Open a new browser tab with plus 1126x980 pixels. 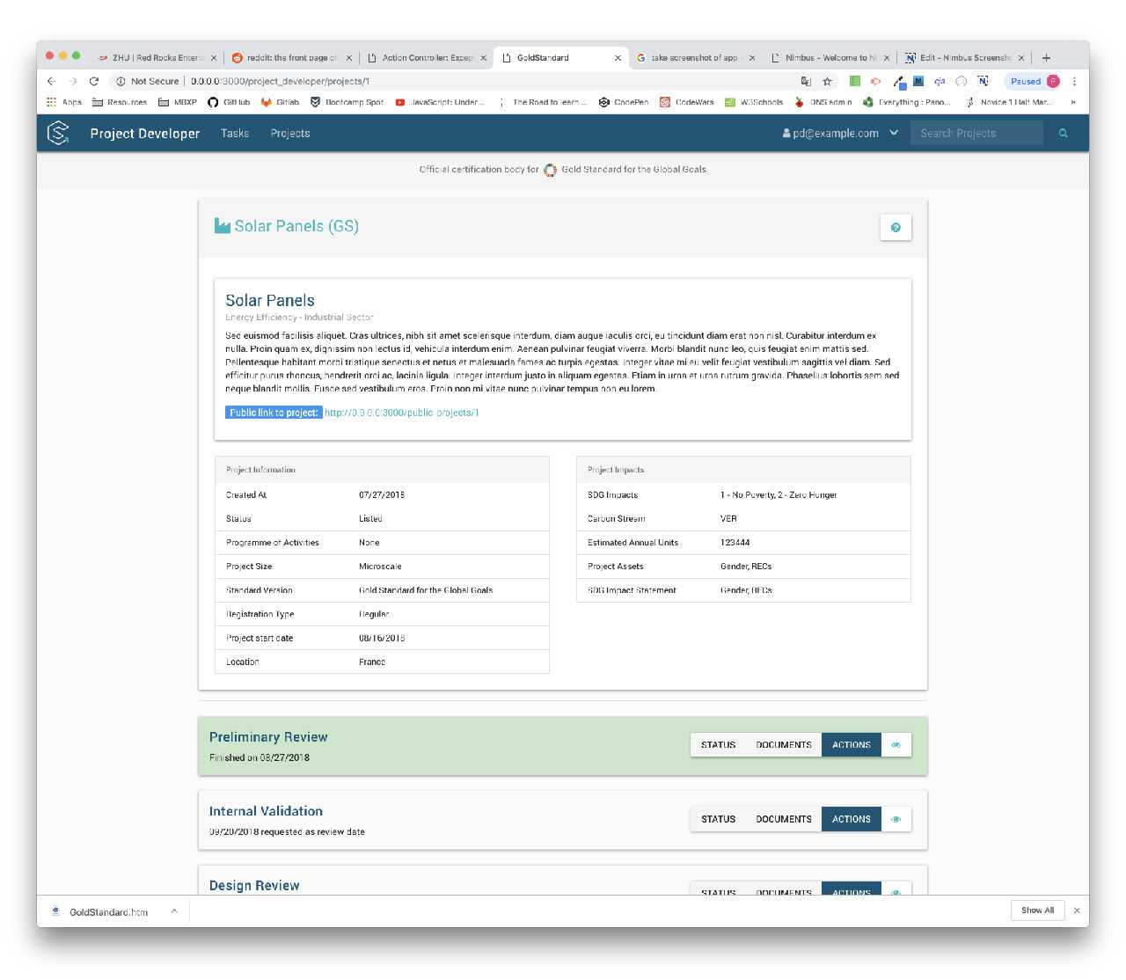click(x=1046, y=58)
